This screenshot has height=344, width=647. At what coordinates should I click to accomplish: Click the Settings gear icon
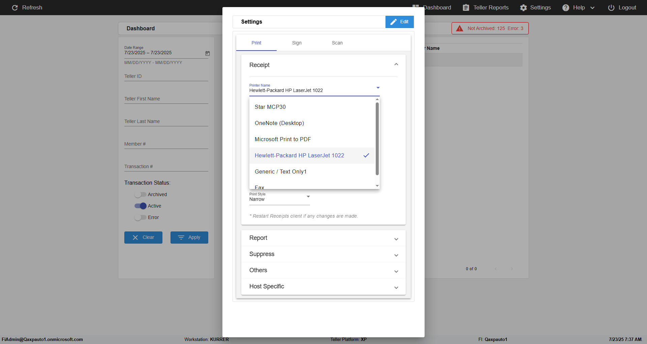click(x=523, y=7)
